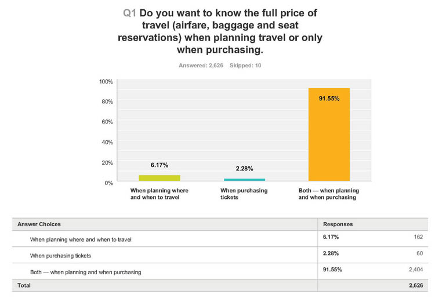The height and width of the screenshot is (298, 435).
Task: Click the response count 2,404
Action: click(416, 269)
